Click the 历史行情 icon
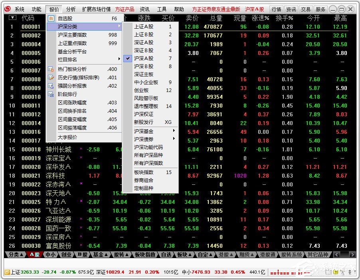The image size is (360, 280). [x=51, y=77]
